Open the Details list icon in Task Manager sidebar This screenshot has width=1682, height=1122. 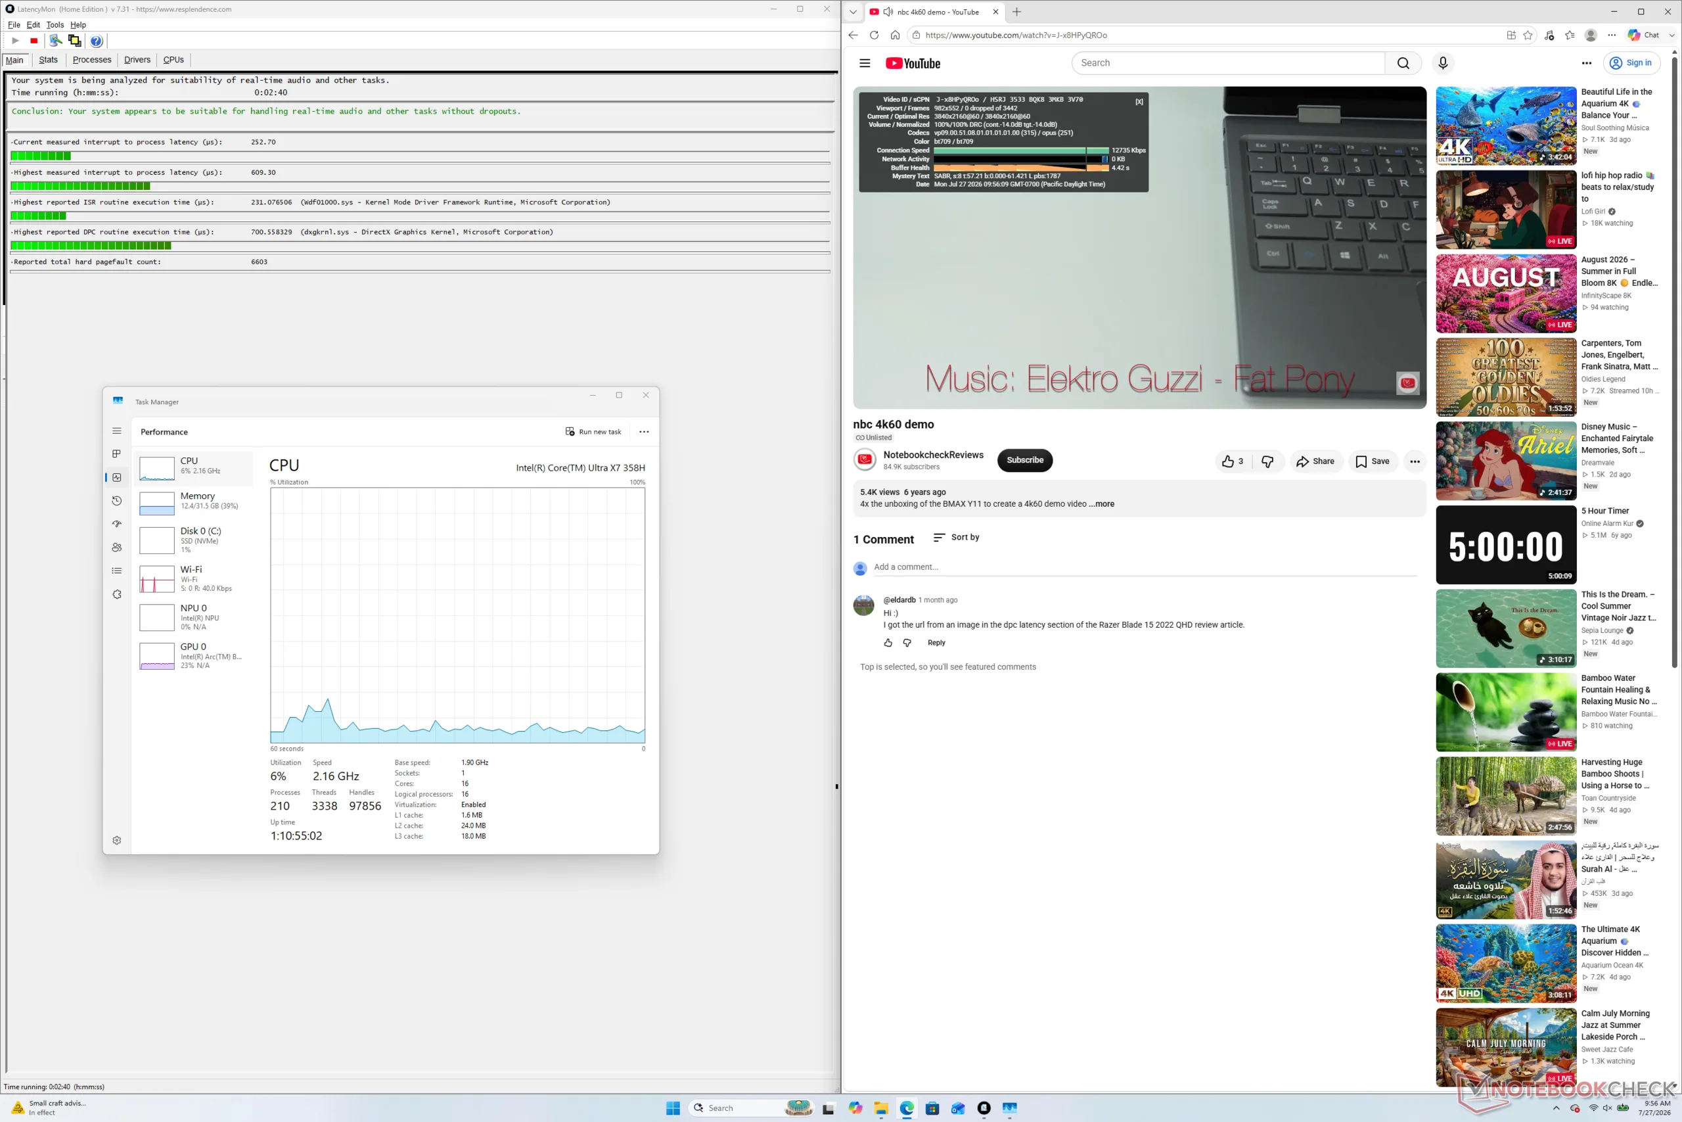116,571
